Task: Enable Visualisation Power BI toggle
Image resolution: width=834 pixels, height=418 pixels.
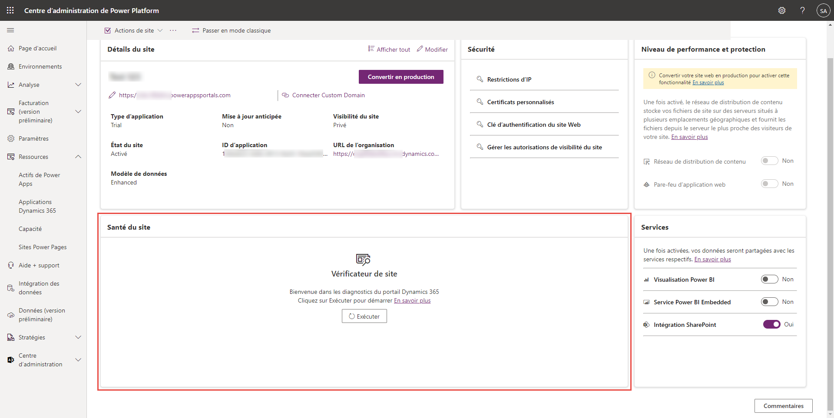Action: click(x=769, y=280)
